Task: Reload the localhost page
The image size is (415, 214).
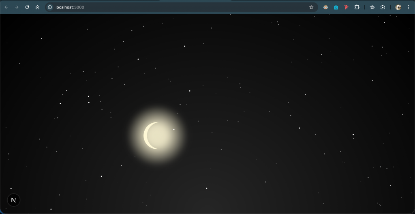Action: coord(27,7)
